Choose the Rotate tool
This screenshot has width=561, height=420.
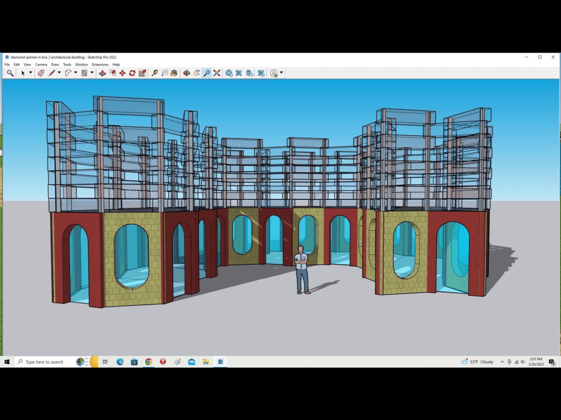[132, 73]
